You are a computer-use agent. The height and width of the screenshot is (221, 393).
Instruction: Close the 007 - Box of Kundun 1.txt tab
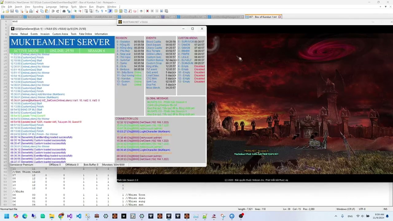coord(279,17)
